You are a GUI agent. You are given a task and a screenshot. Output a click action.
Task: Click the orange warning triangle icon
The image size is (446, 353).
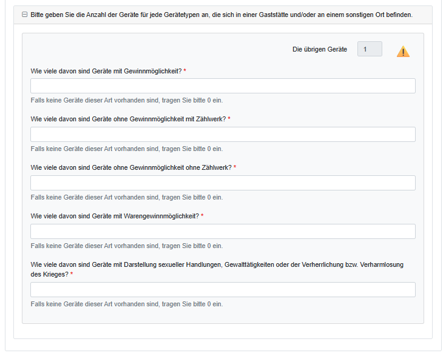[x=403, y=52]
